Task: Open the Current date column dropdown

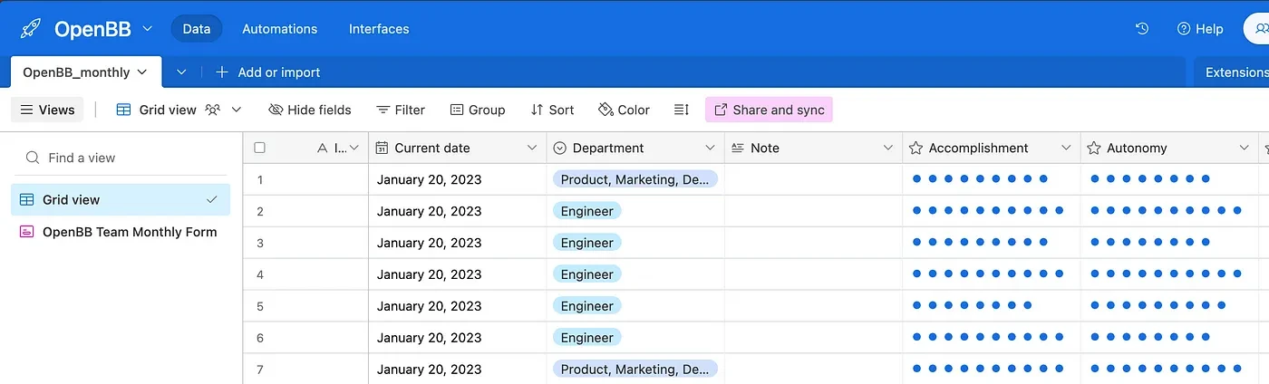Action: [532, 148]
